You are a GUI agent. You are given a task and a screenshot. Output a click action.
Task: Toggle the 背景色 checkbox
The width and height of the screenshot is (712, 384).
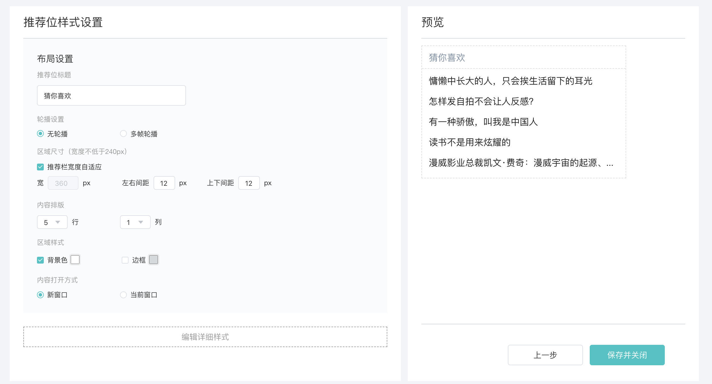pyautogui.click(x=40, y=260)
